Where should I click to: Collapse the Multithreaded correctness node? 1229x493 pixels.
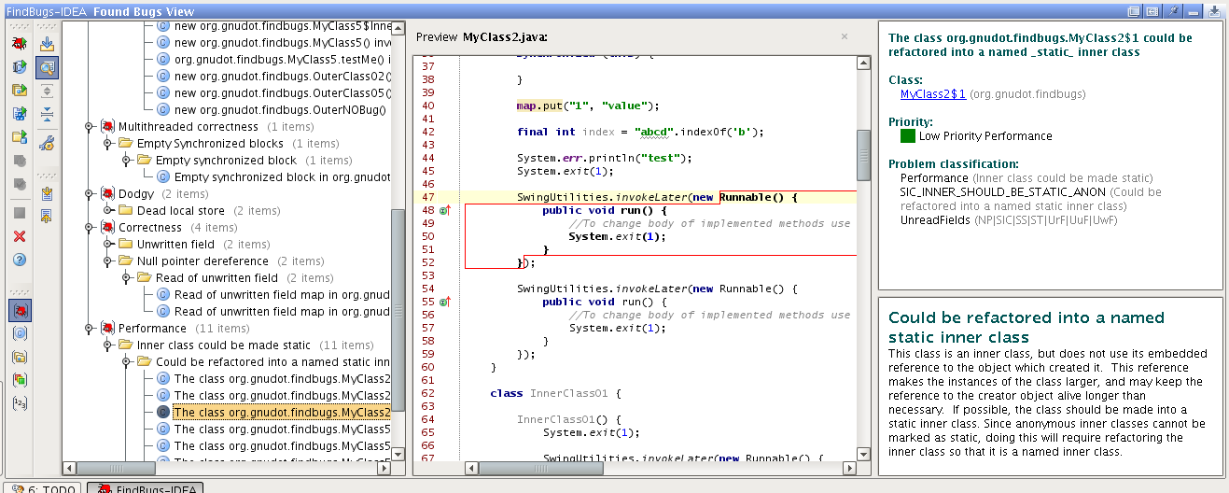pos(89,127)
